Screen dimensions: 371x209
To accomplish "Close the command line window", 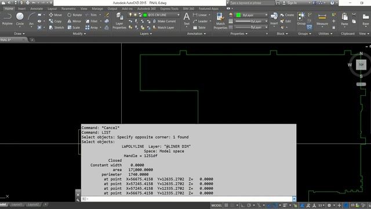I will (78, 194).
